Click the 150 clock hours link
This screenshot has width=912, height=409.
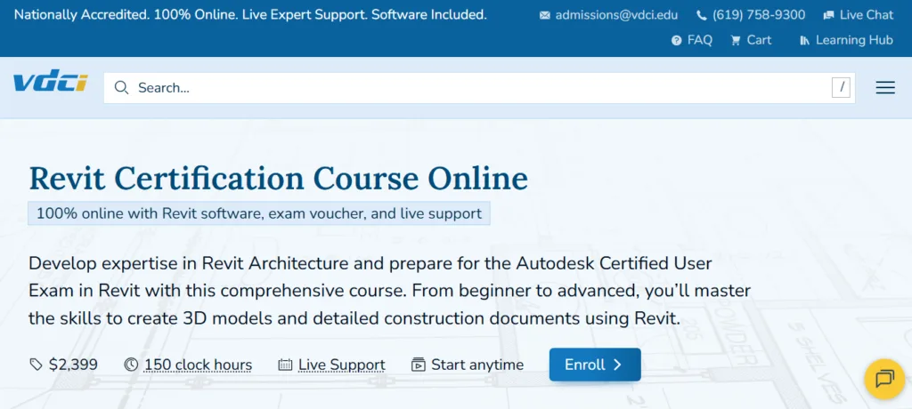click(198, 365)
